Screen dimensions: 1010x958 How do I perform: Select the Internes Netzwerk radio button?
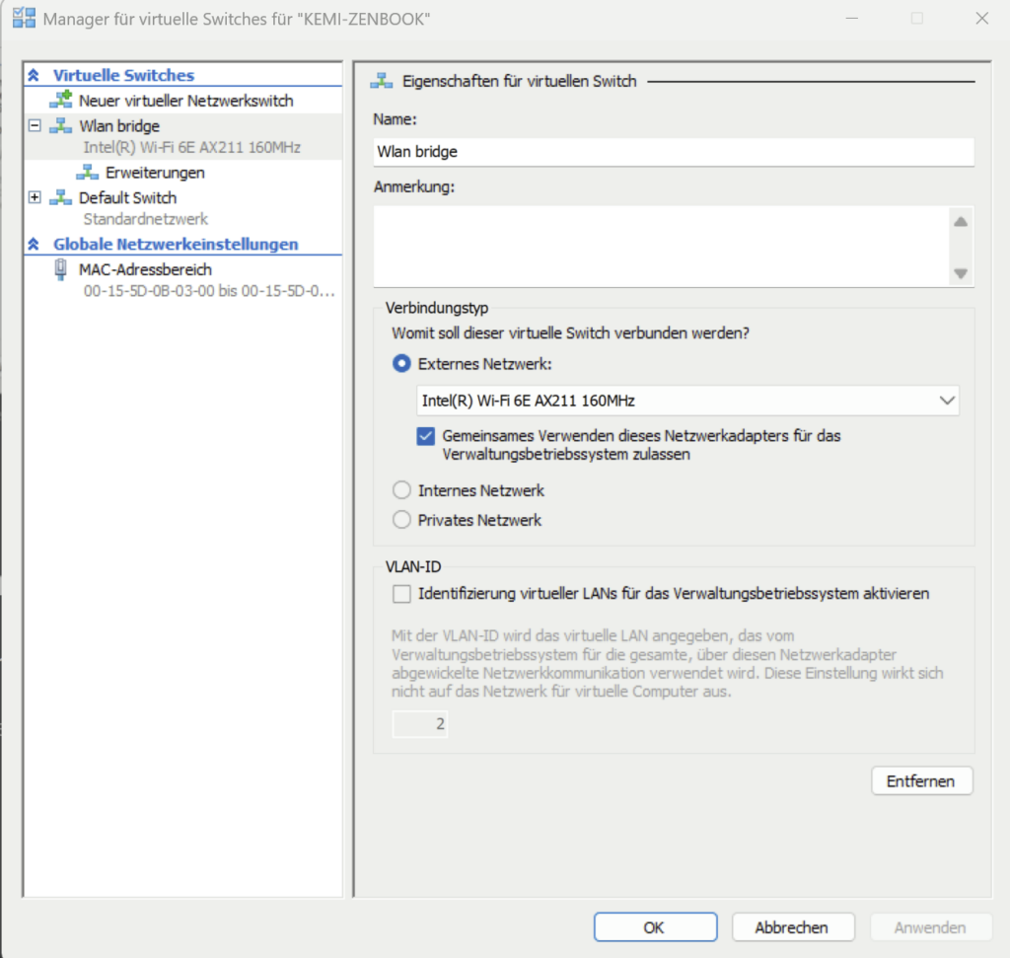pyautogui.click(x=402, y=490)
